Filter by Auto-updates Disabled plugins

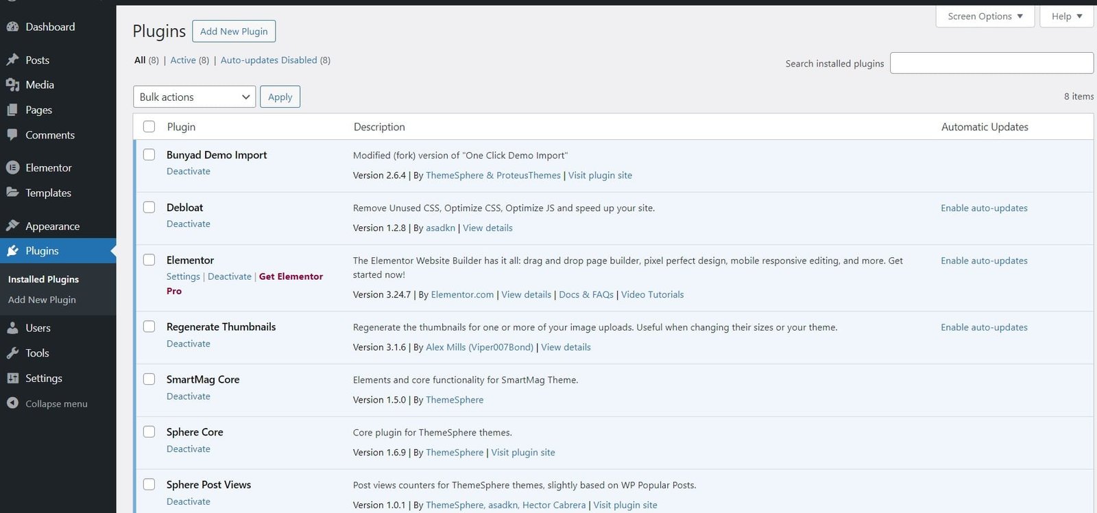(269, 60)
